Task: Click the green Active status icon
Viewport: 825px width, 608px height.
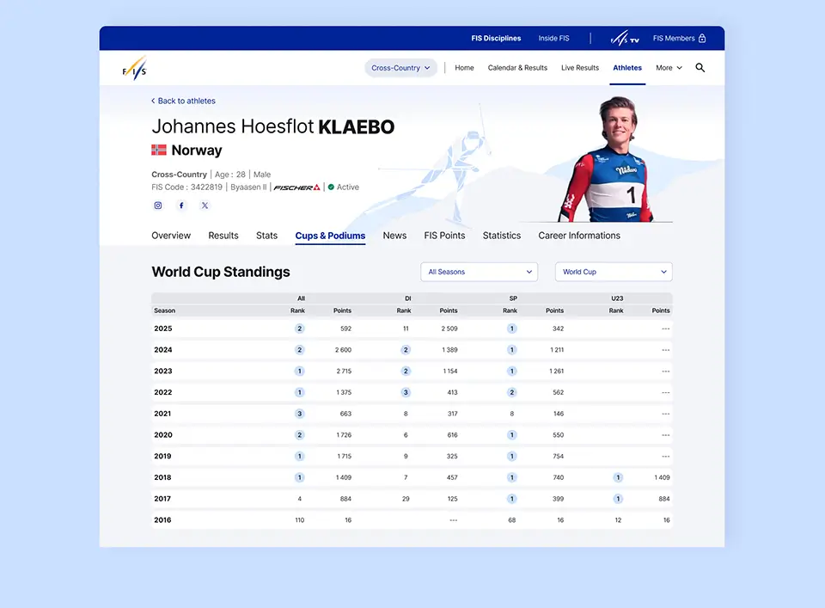Action: click(x=331, y=187)
